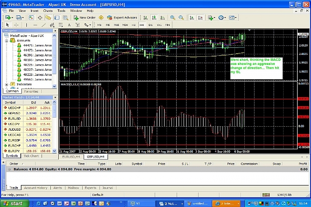Toggle the Data Window crosshair-circle icon
This screenshot has width=311, height=207.
click(x=40, y=17)
